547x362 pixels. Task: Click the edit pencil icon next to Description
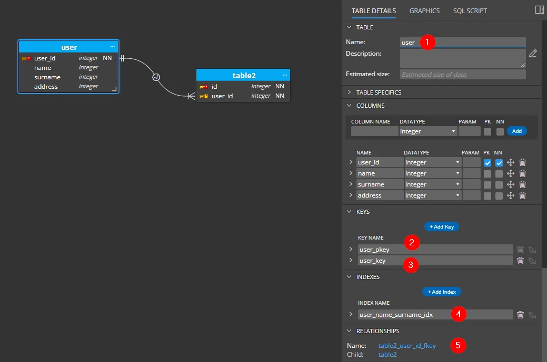tap(533, 53)
